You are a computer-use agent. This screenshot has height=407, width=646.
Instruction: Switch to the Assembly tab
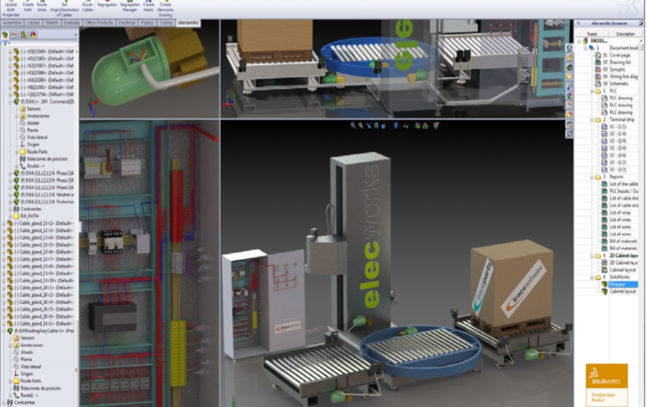tap(12, 23)
